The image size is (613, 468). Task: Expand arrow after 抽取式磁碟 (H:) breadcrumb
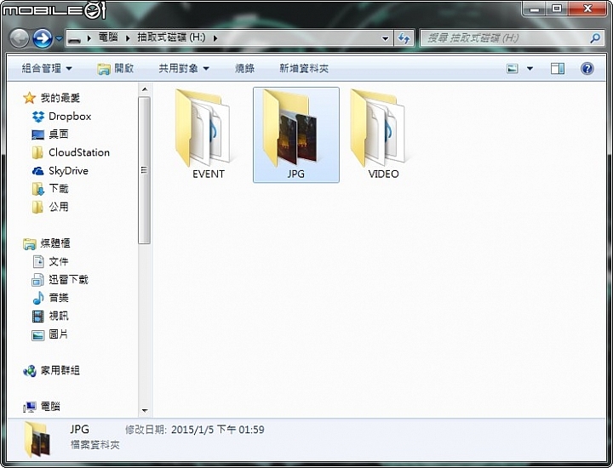[x=215, y=38]
